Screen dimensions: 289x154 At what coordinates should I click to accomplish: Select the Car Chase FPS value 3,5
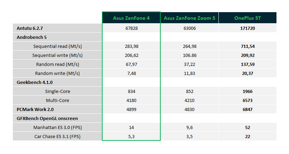pos(190,136)
